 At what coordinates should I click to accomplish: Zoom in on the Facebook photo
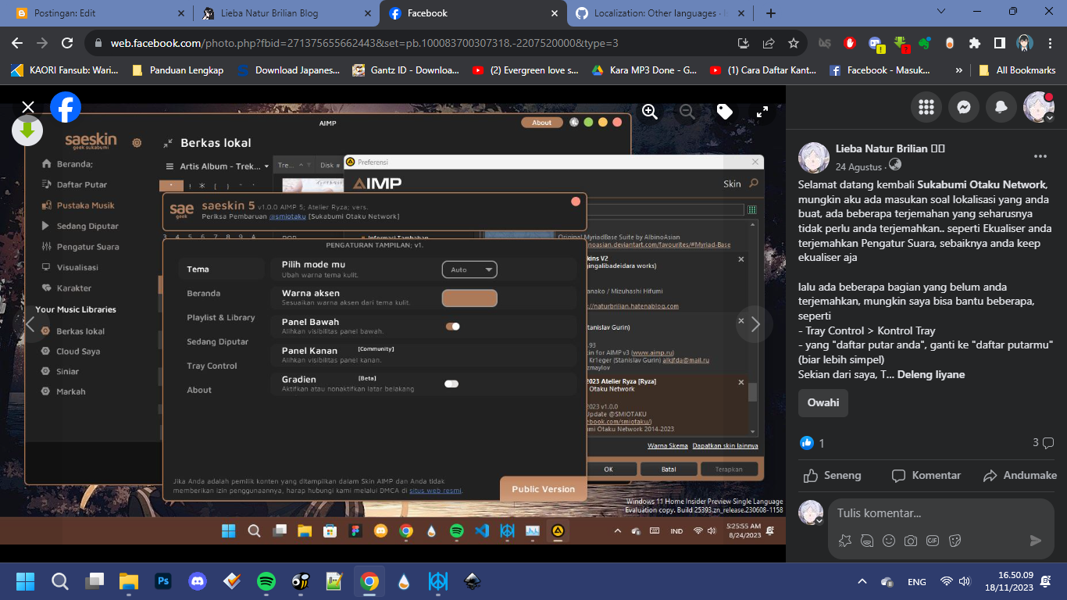tap(650, 112)
